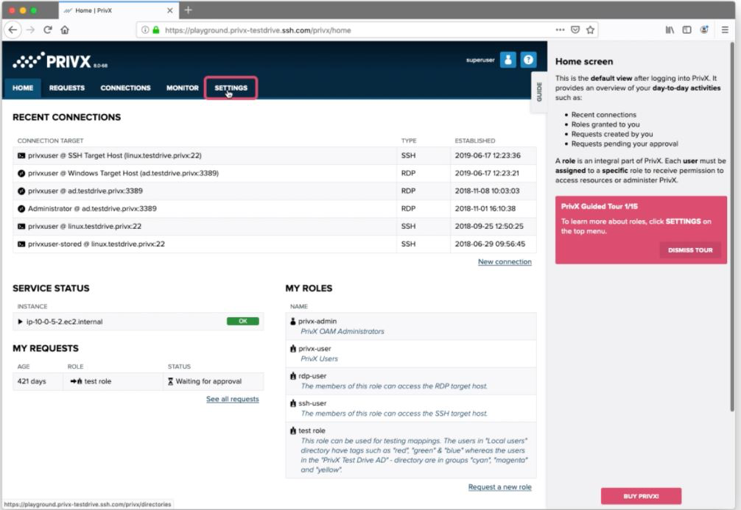Open the CONNECTIONS tab
The height and width of the screenshot is (510, 741).
pyautogui.click(x=125, y=88)
